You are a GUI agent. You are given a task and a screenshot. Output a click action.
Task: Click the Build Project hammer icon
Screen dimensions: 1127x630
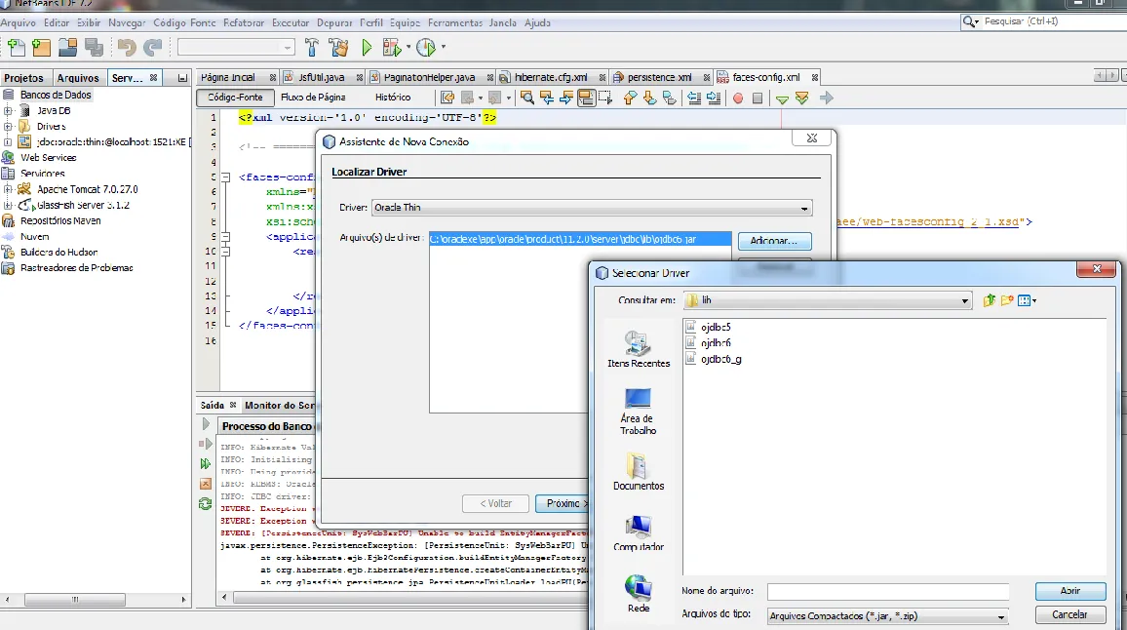point(312,47)
